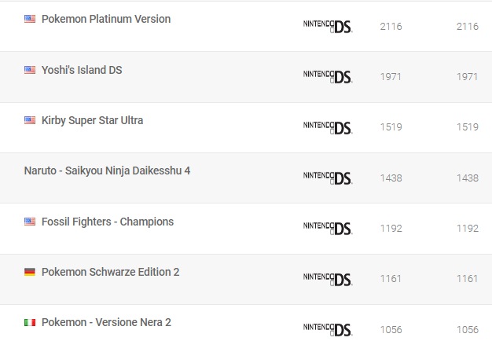Click German flag beside Pokemon Schwarze Edition 2
The height and width of the screenshot is (352, 492).
[30, 272]
